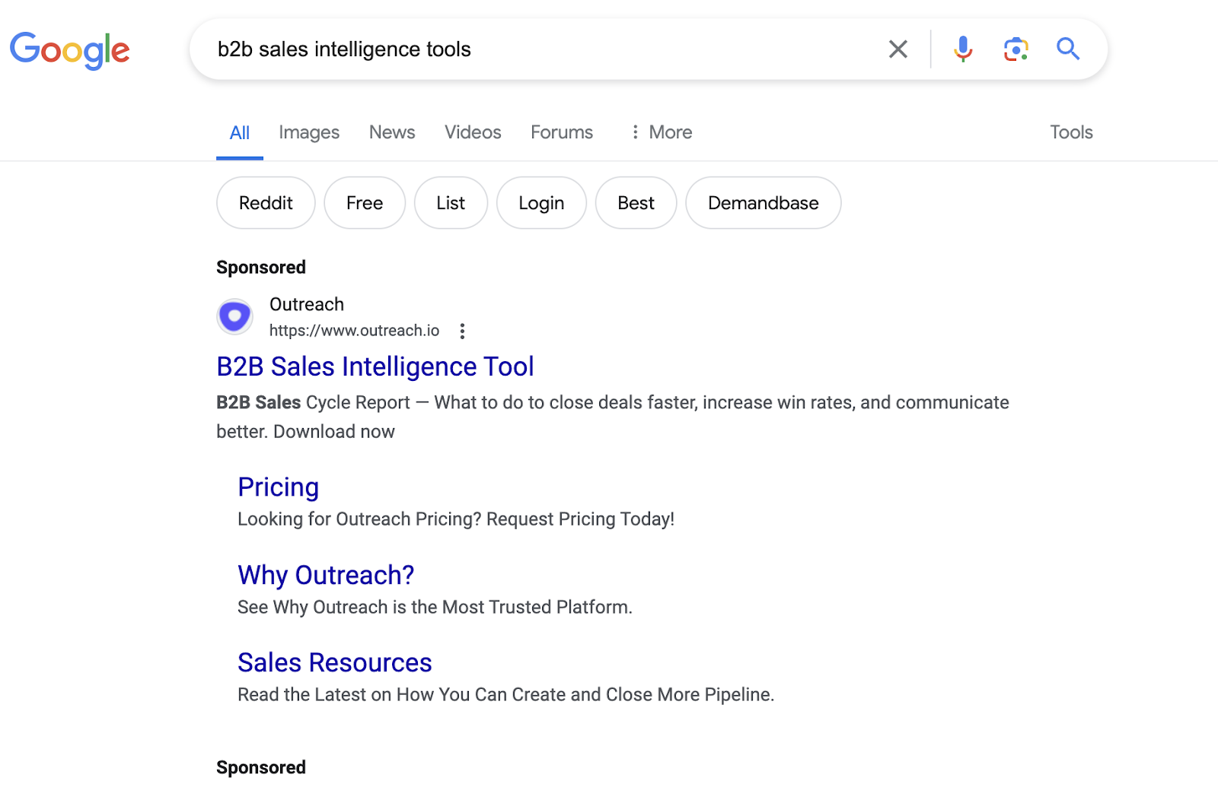This screenshot has height=787, width=1218.
Task: Start voice search with microphone icon
Action: [x=963, y=49]
